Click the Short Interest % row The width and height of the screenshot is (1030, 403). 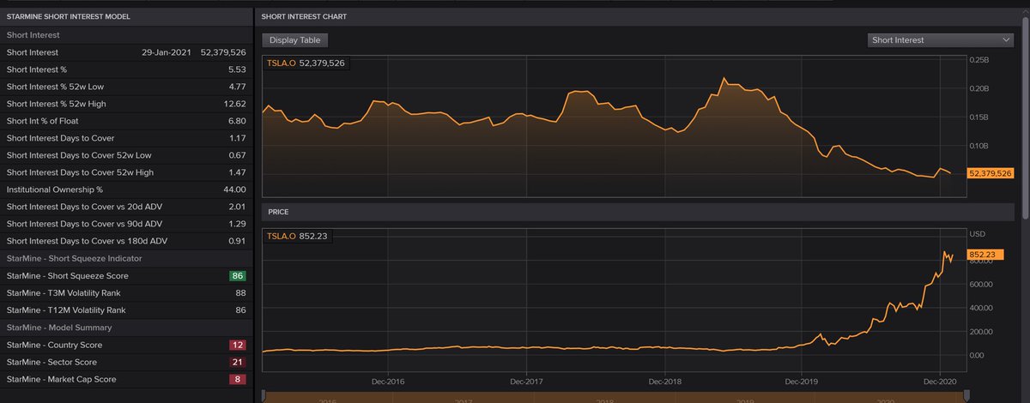tap(126, 69)
